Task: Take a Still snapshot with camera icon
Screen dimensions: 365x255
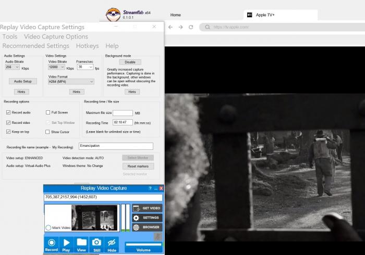Action: (96, 245)
